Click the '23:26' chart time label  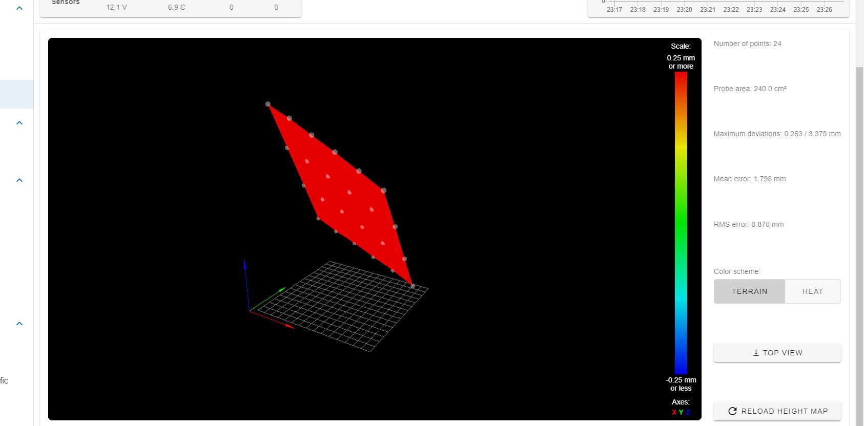[x=824, y=9]
